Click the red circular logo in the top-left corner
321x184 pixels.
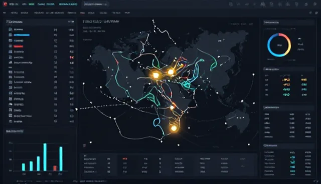point(5,4)
